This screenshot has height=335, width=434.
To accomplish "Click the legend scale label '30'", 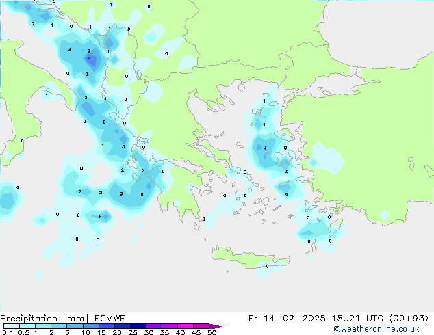I will (x=149, y=332).
